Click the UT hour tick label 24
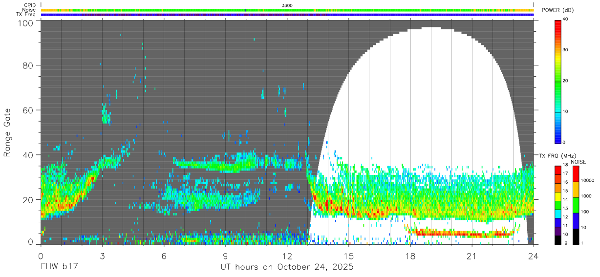Screen dimensions: 600x277 tap(534, 256)
